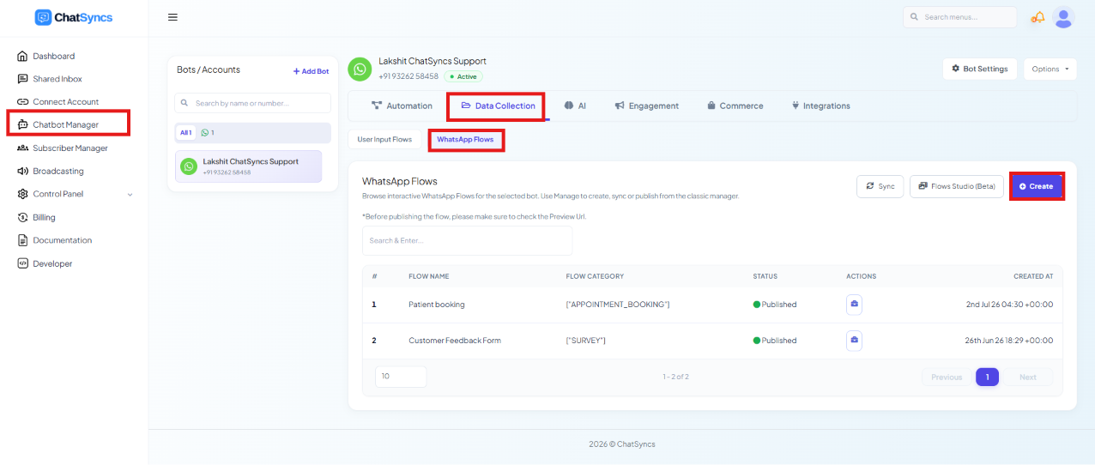Select page 1 in pagination
Image resolution: width=1095 pixels, height=465 pixels.
[987, 377]
